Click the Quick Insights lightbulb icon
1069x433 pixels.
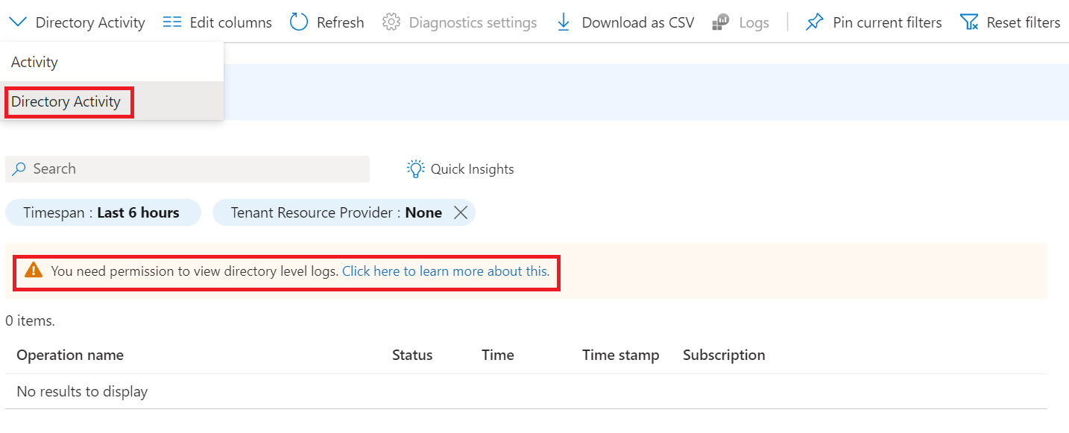tap(415, 168)
